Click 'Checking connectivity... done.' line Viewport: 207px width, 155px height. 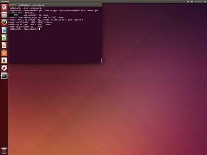[26, 27]
